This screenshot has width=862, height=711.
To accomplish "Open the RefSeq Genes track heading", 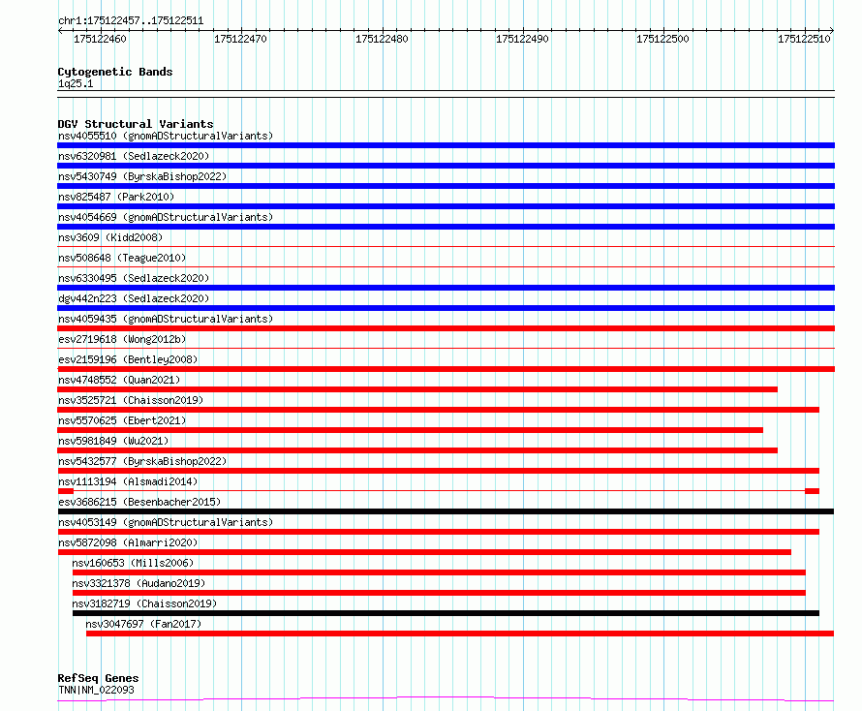I will [99, 678].
